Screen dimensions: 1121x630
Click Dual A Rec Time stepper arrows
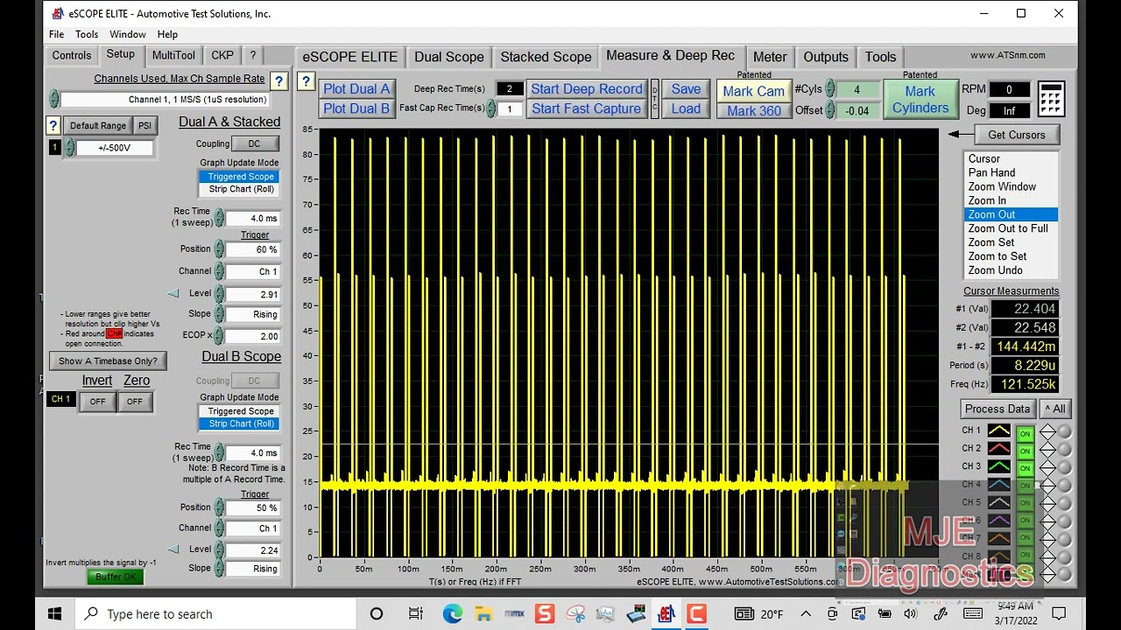pyautogui.click(x=220, y=218)
